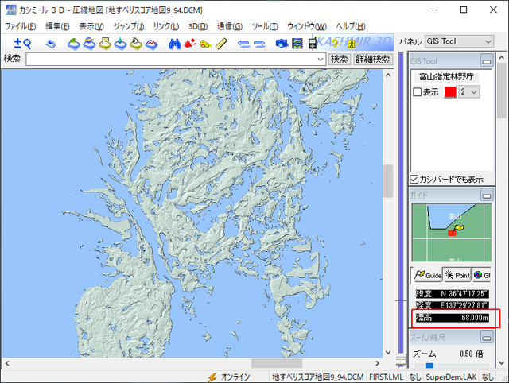Image resolution: width=509 pixels, height=383 pixels.
Task: Click the blue zoom slider handle
Action: coord(429,366)
